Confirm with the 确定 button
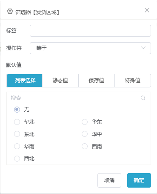 tap(139, 180)
